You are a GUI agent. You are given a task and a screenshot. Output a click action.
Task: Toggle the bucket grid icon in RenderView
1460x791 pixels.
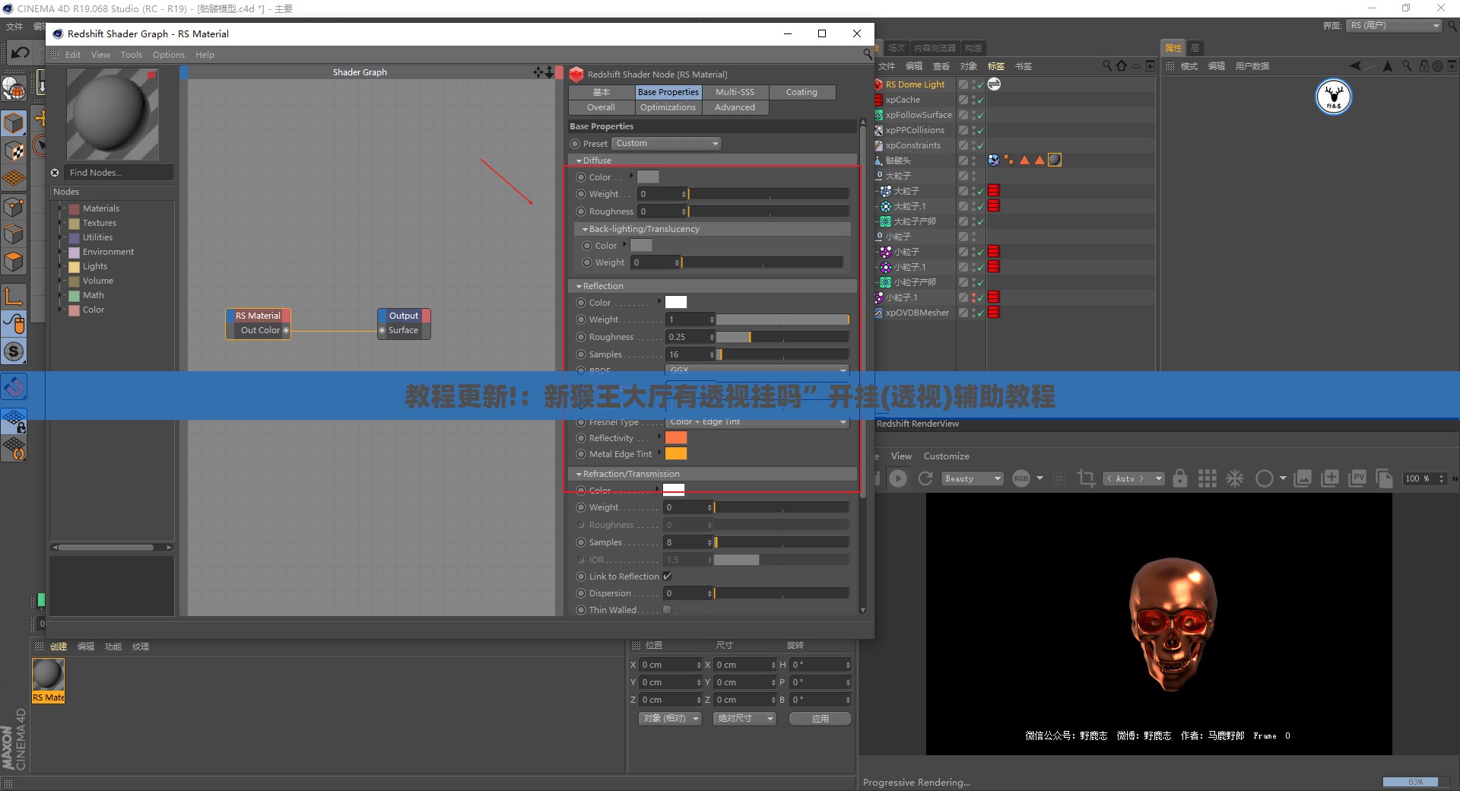tap(1208, 478)
